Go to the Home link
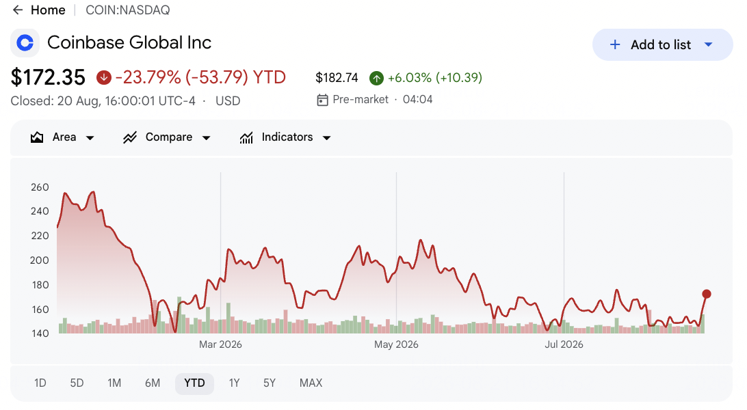 (48, 10)
